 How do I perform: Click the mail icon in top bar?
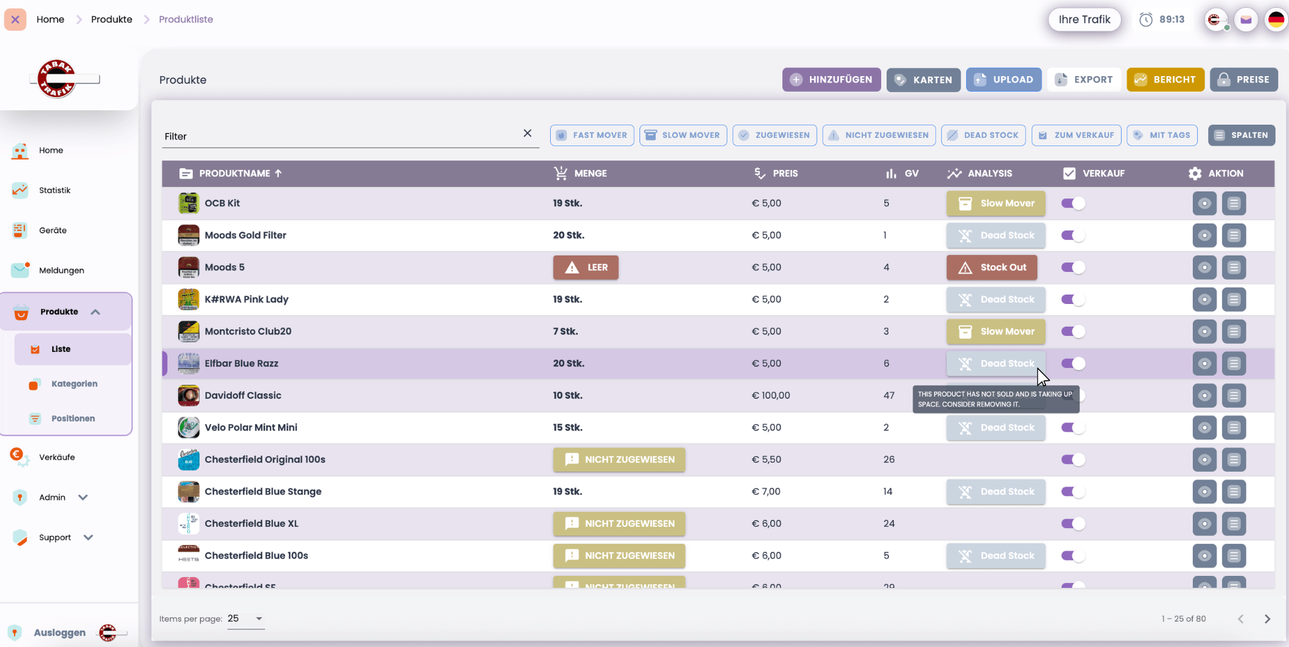tap(1246, 20)
